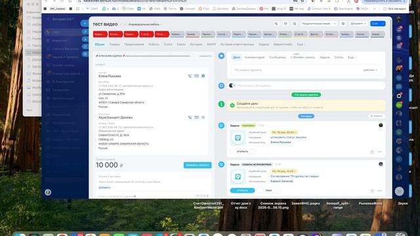
Task: Expand the Еще menu in the deal tabs
Action: (x=301, y=45)
